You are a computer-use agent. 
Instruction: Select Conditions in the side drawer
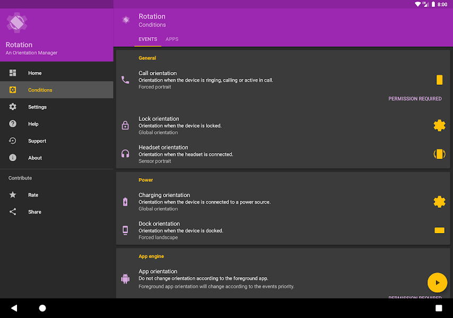57,90
